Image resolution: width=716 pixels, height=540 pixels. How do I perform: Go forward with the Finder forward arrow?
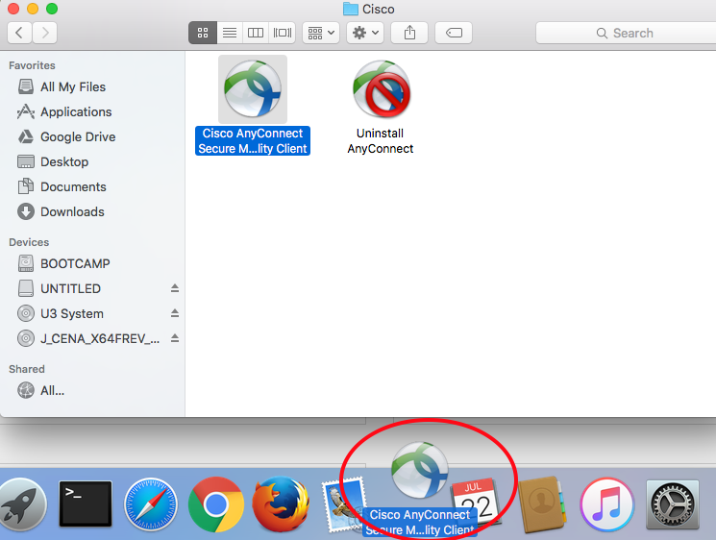click(45, 33)
